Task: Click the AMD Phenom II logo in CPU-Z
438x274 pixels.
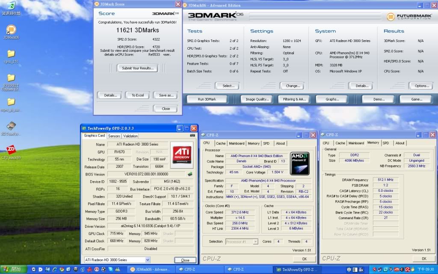Action: (x=300, y=164)
